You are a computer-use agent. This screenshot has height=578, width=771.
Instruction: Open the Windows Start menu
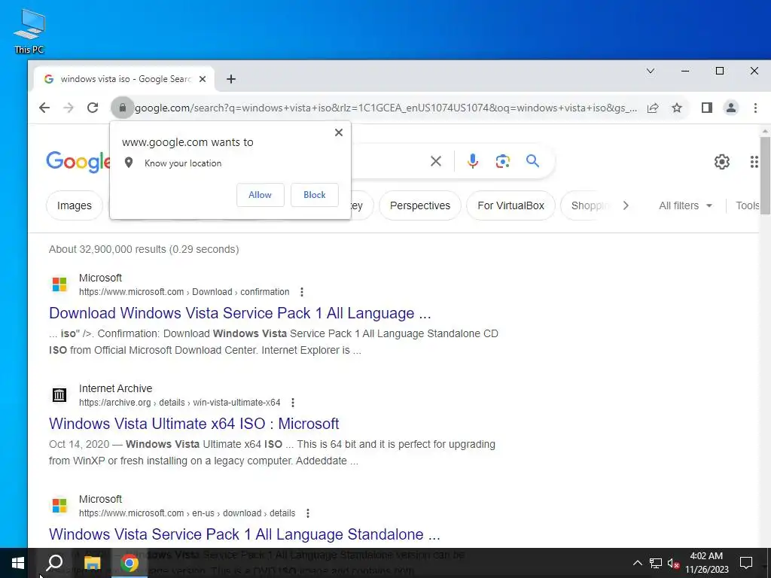coord(18,563)
